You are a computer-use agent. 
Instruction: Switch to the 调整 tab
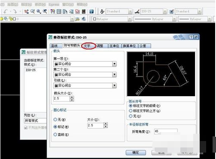pos(101,46)
